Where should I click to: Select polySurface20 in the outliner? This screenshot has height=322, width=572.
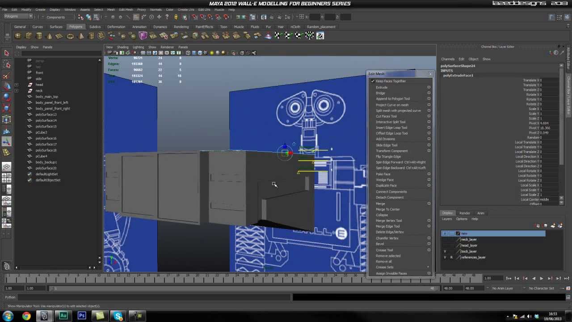pos(46,168)
